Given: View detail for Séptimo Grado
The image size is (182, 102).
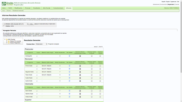Looking at the screenshot, I should 69,94.
